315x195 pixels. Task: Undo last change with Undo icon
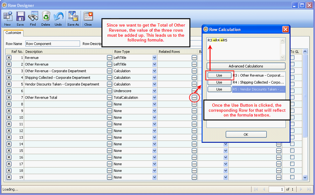coord(58,19)
